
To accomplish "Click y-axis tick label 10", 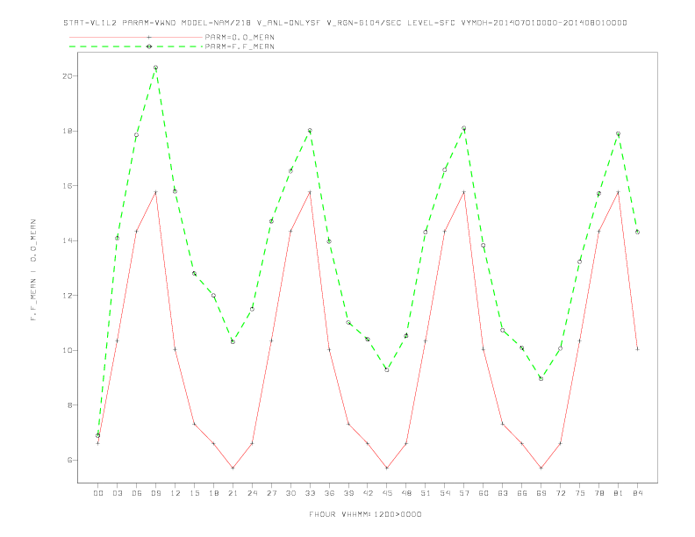I will tap(67, 350).
